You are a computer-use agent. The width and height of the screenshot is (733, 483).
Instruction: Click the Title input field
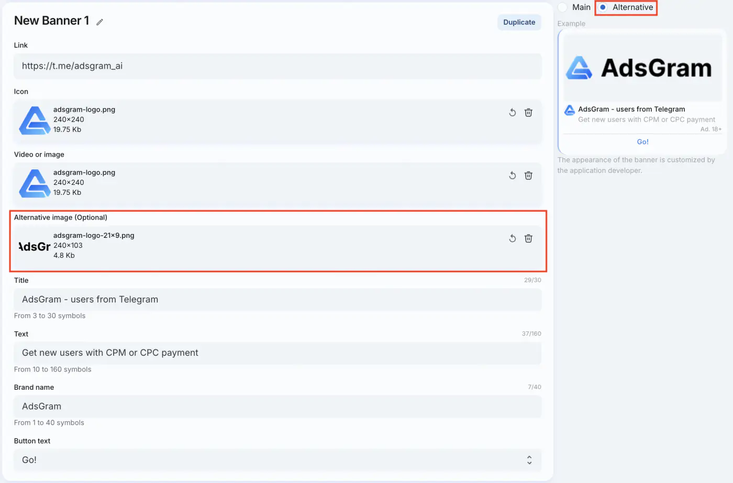click(277, 300)
